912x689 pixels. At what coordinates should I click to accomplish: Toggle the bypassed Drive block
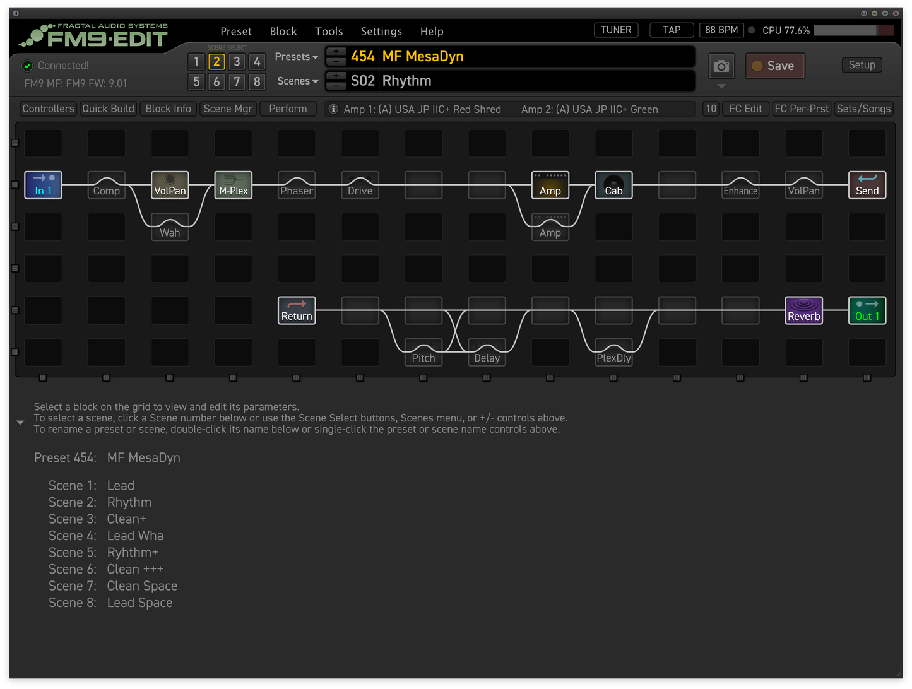(360, 185)
